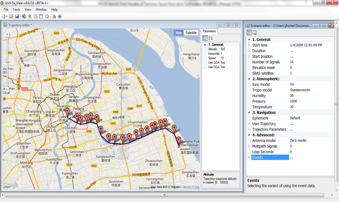Open file using the folder icon
The height and width of the screenshot is (202, 339).
11,17
